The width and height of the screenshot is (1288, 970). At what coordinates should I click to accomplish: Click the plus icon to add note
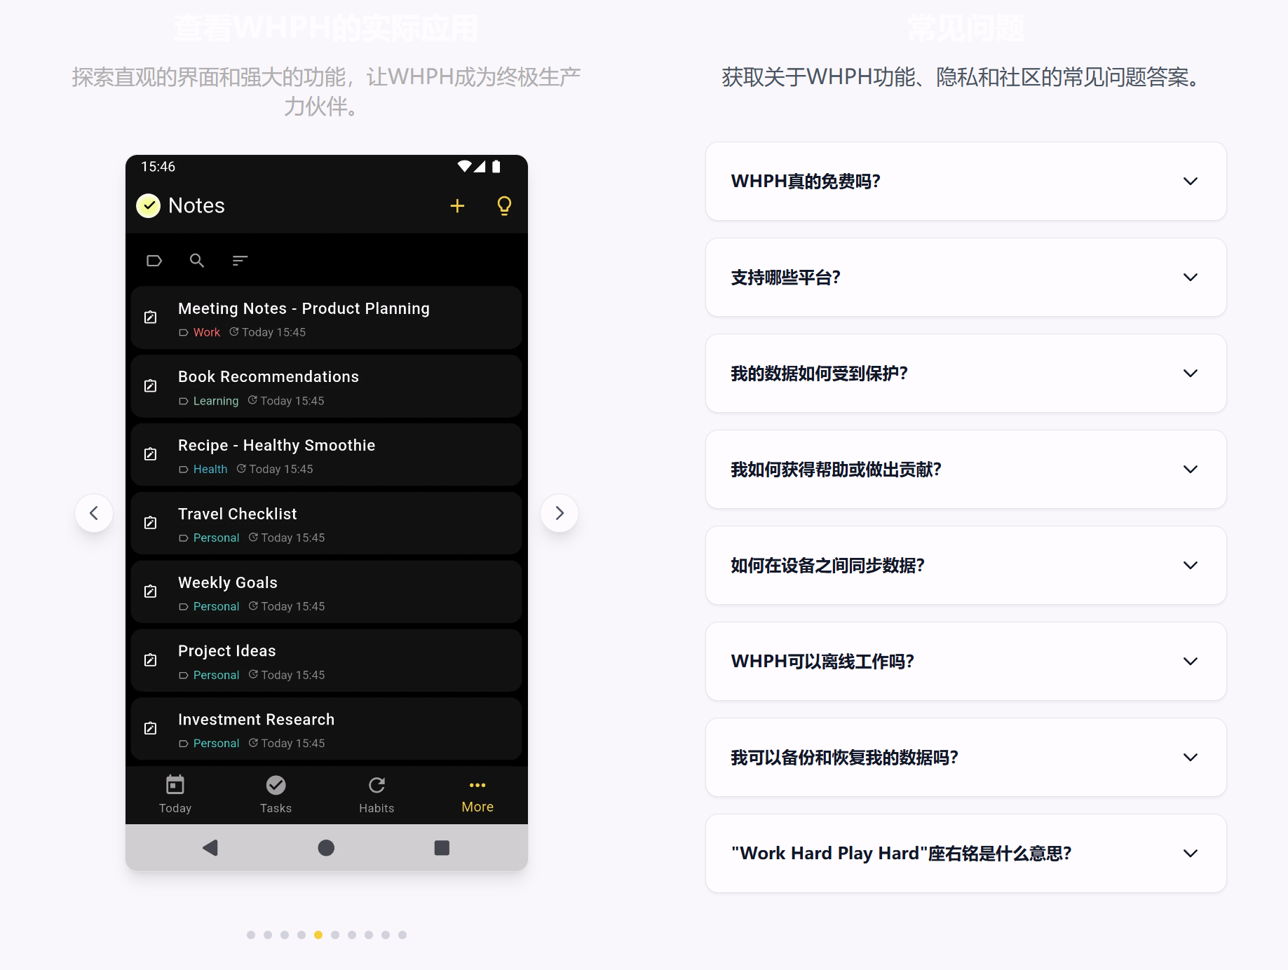pyautogui.click(x=457, y=205)
